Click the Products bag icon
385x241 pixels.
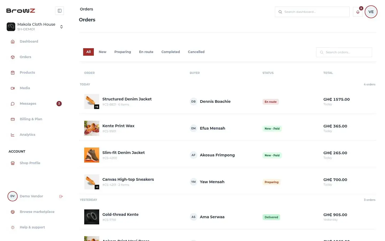pos(13,73)
